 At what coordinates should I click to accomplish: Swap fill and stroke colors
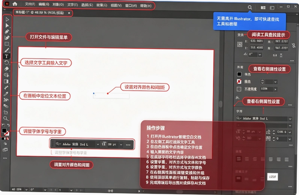[8, 125]
